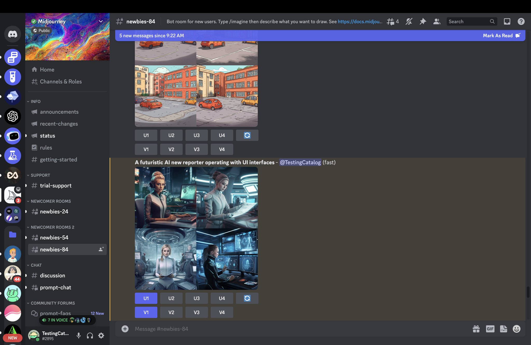Click invite icon on newbies-84 channel

tap(101, 249)
